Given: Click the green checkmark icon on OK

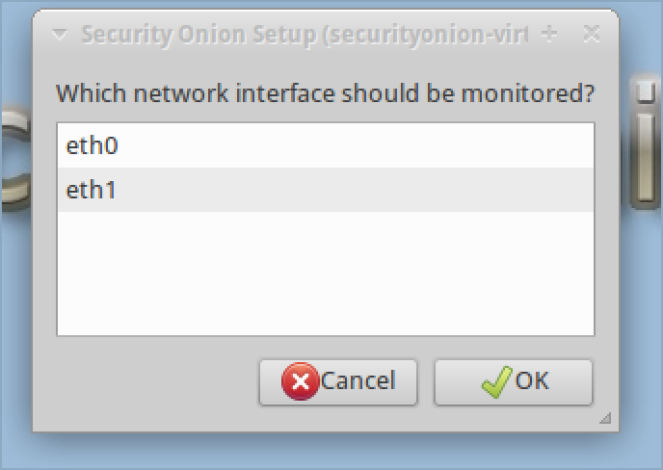Looking at the screenshot, I should (x=495, y=382).
